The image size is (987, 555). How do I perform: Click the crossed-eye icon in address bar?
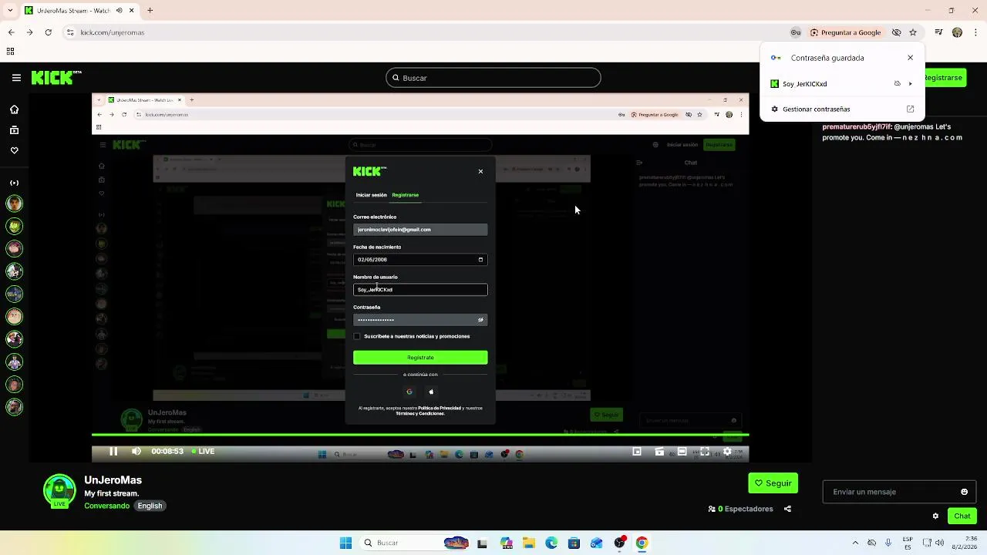pyautogui.click(x=896, y=32)
